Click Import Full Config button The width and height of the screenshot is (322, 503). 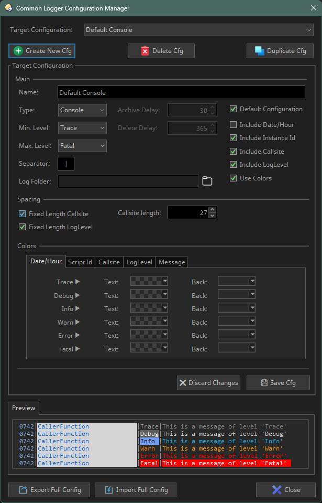point(136,490)
